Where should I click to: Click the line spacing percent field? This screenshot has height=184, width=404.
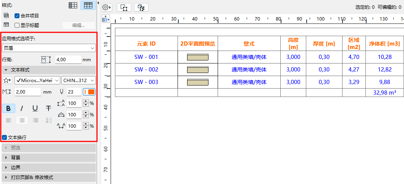coord(74,103)
